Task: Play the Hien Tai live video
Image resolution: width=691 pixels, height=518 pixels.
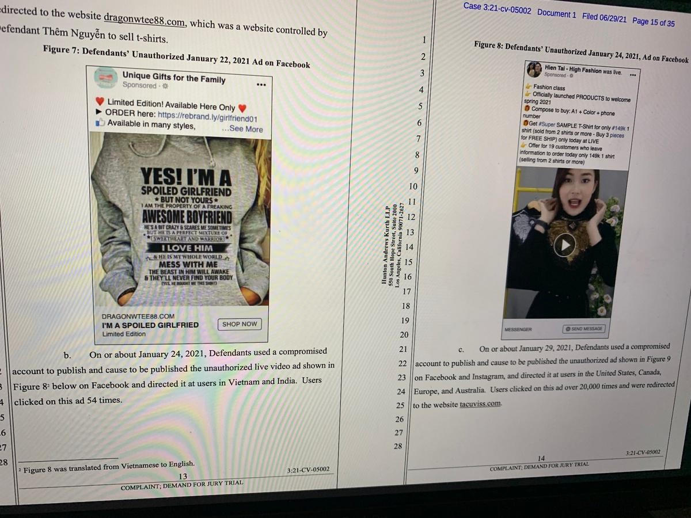Action: point(564,246)
